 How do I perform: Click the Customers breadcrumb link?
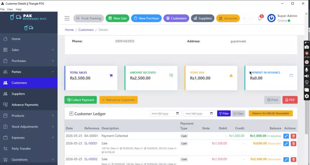click(x=86, y=30)
